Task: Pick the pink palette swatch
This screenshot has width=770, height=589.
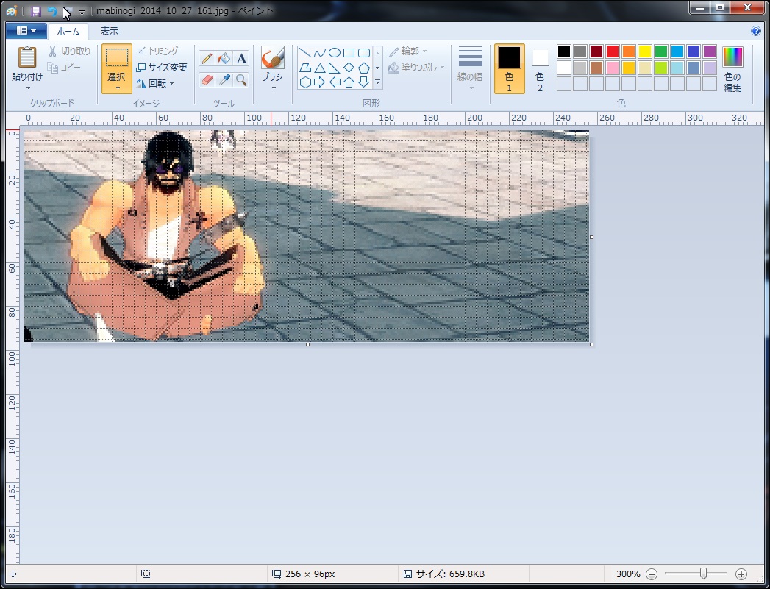Action: pyautogui.click(x=613, y=67)
